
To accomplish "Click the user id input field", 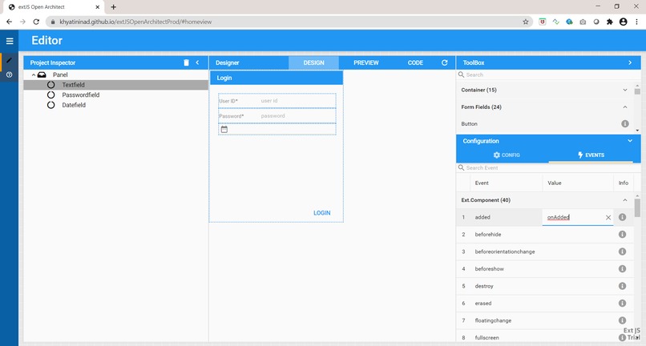I will 298,101.
